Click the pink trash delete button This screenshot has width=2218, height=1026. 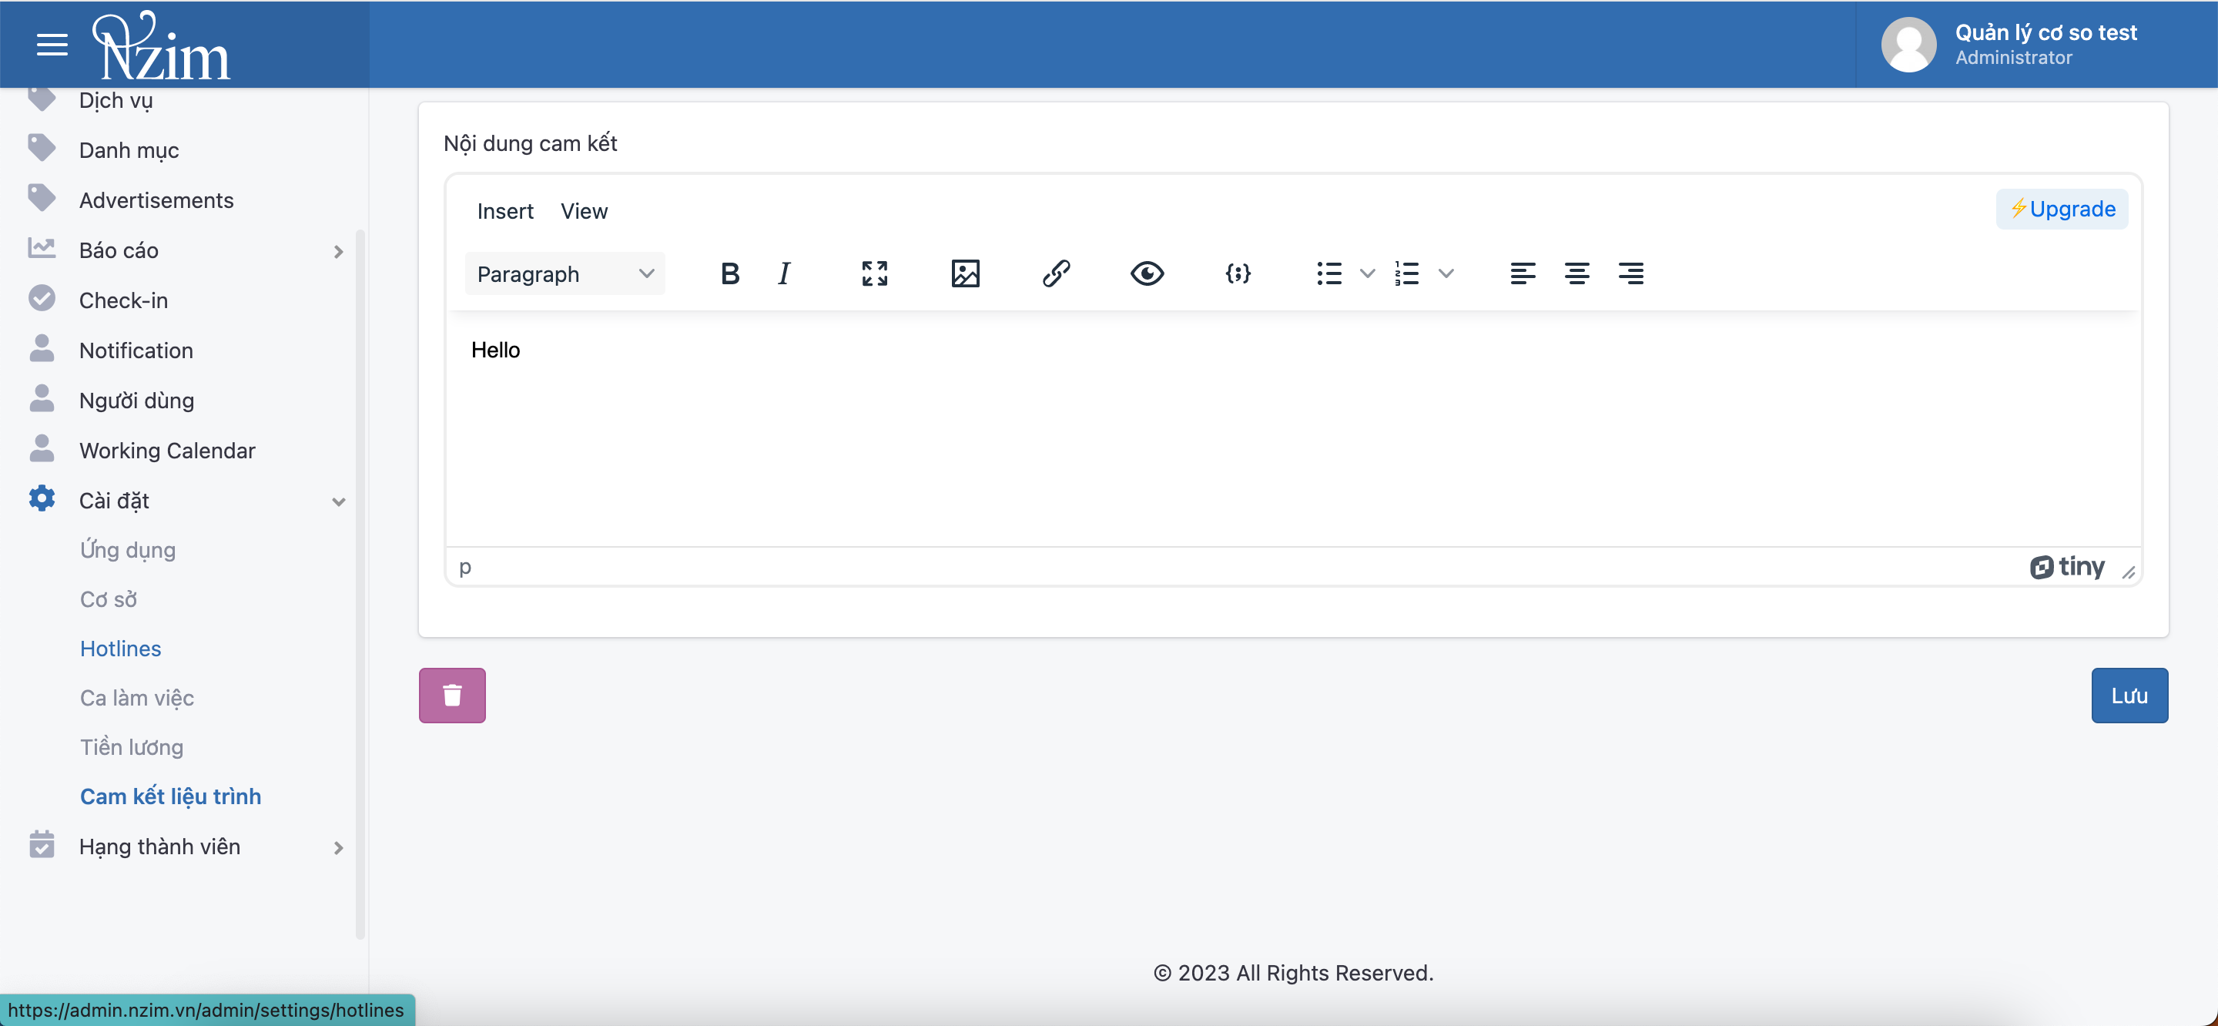point(452,696)
